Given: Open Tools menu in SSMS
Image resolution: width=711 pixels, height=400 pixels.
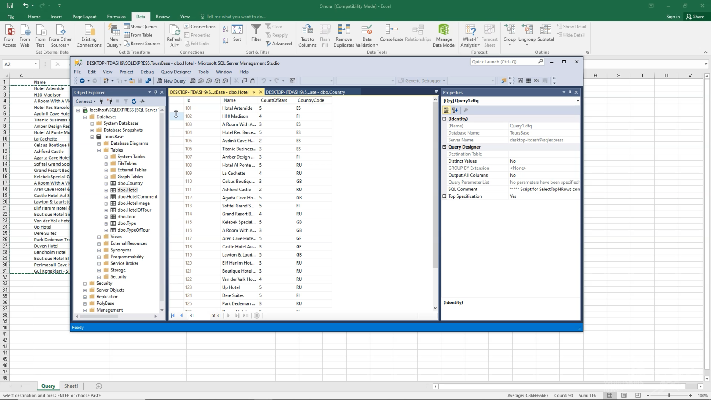Looking at the screenshot, I should pos(203,72).
